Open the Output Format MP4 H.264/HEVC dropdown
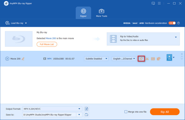This screenshot has height=120, width=185. click(x=52, y=109)
